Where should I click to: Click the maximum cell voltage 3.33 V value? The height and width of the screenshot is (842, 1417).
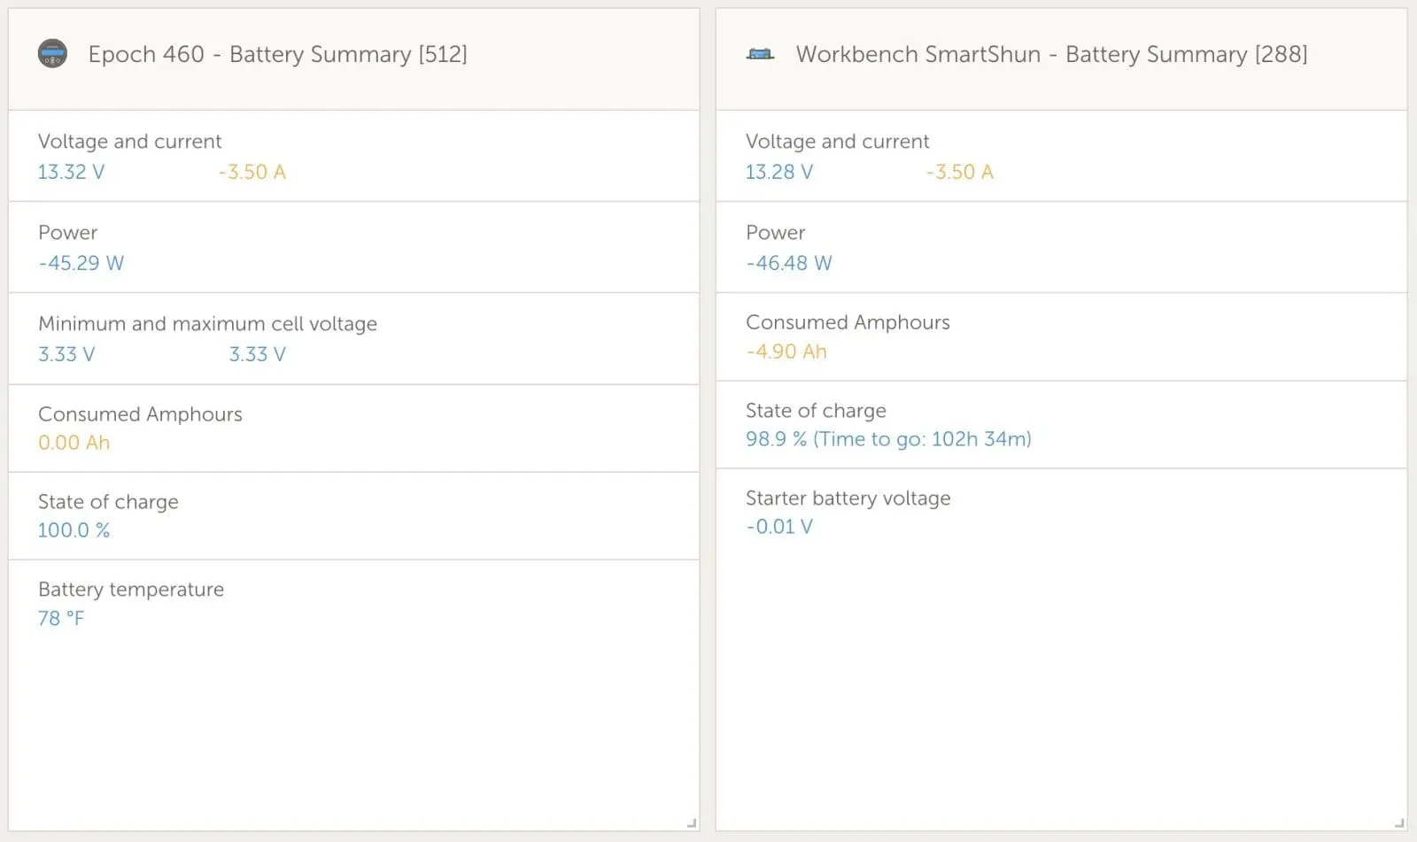(x=257, y=354)
